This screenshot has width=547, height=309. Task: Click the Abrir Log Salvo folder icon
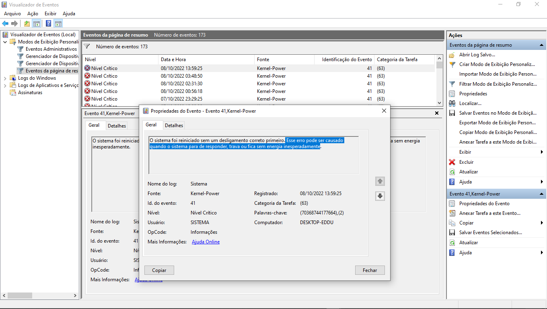[452, 55]
